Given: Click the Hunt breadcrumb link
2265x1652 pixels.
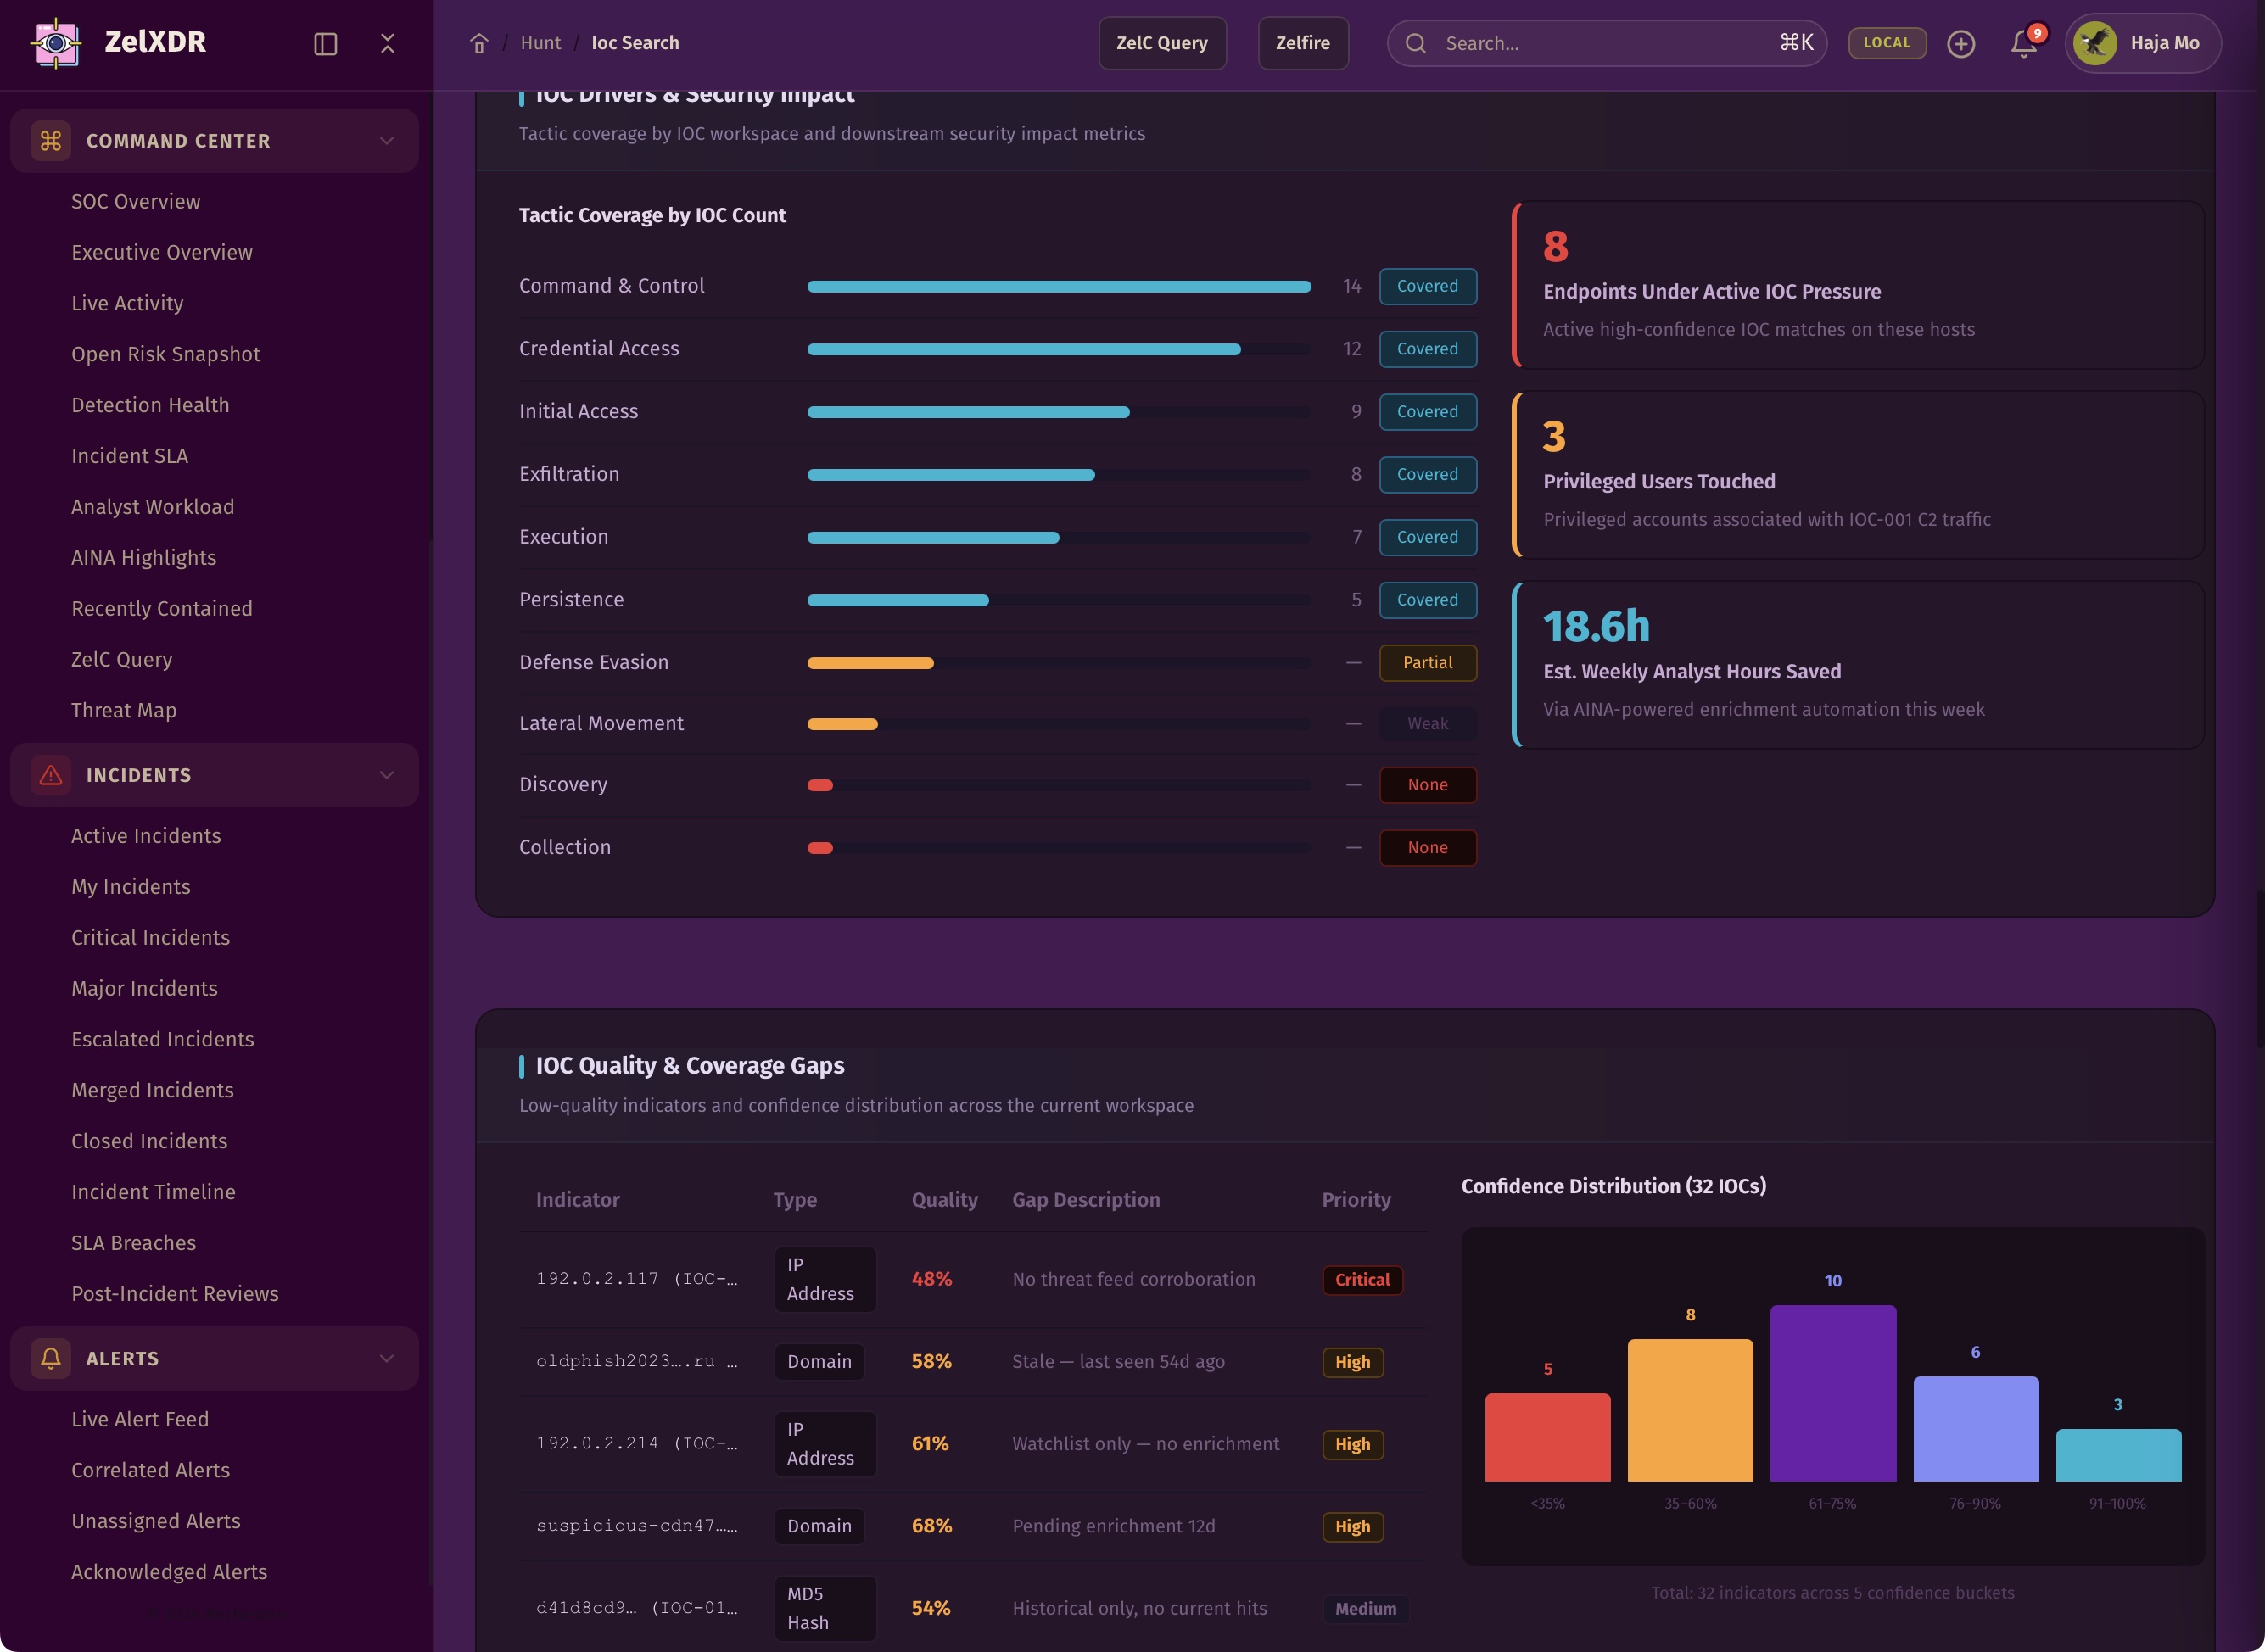Looking at the screenshot, I should (x=540, y=43).
